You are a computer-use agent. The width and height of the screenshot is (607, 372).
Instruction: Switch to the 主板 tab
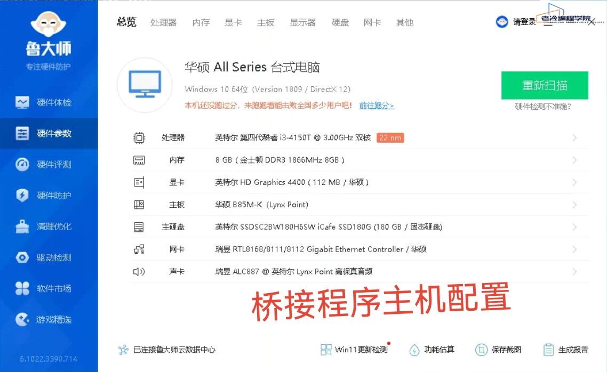266,22
